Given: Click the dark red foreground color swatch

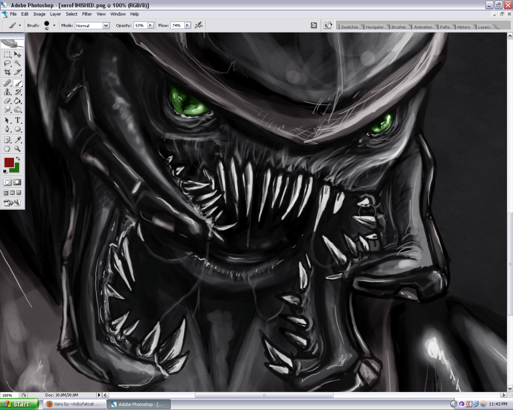Looking at the screenshot, I should (x=9, y=162).
